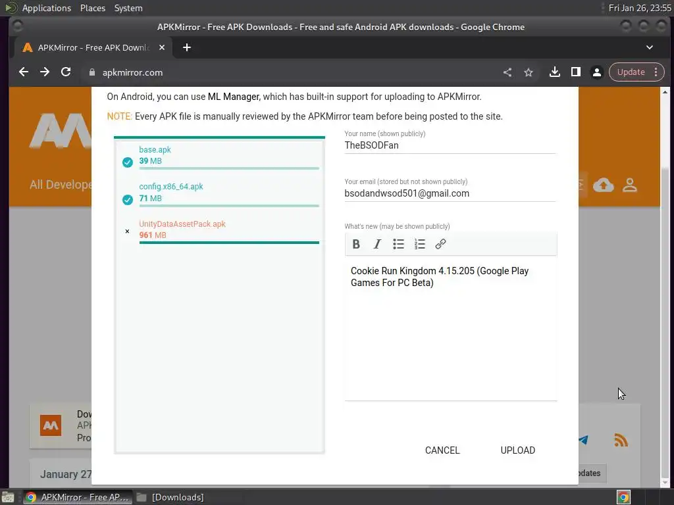Open the Places menu
Image resolution: width=674 pixels, height=505 pixels.
[93, 8]
